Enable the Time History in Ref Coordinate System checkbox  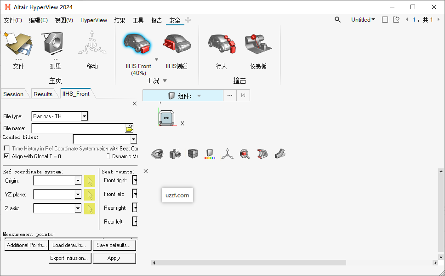coord(6,149)
